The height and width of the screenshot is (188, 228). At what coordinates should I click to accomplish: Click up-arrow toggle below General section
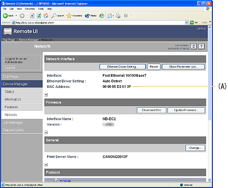(46, 165)
